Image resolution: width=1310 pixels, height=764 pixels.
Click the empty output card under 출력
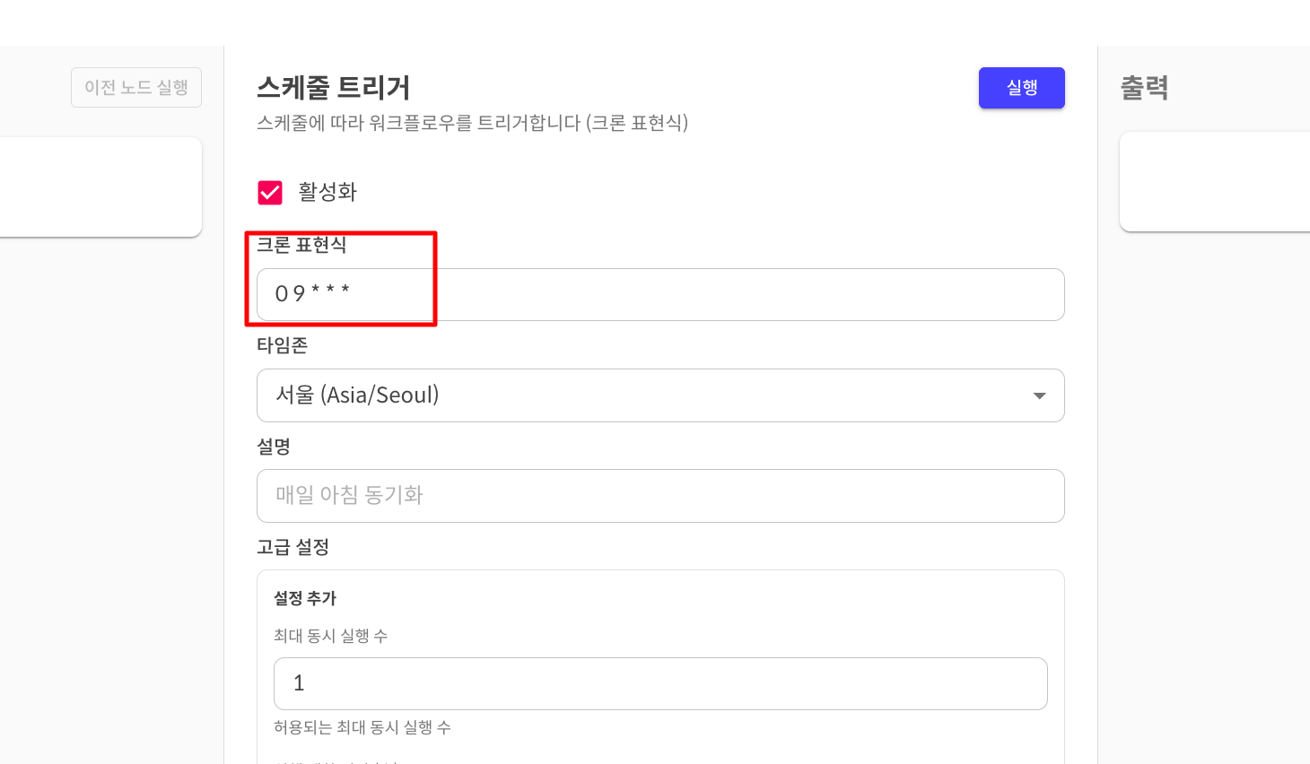[x=1215, y=182]
